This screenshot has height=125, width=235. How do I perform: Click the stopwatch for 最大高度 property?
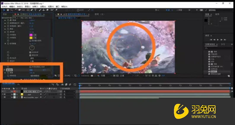pyautogui.click(x=8, y=20)
